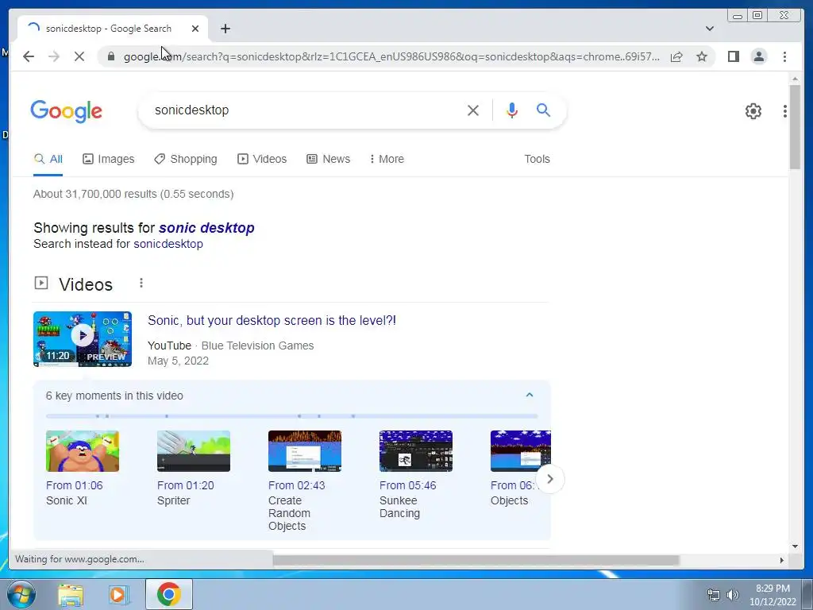Viewport: 813px width, 610px height.
Task: Open the search Tools button
Action: pyautogui.click(x=537, y=159)
